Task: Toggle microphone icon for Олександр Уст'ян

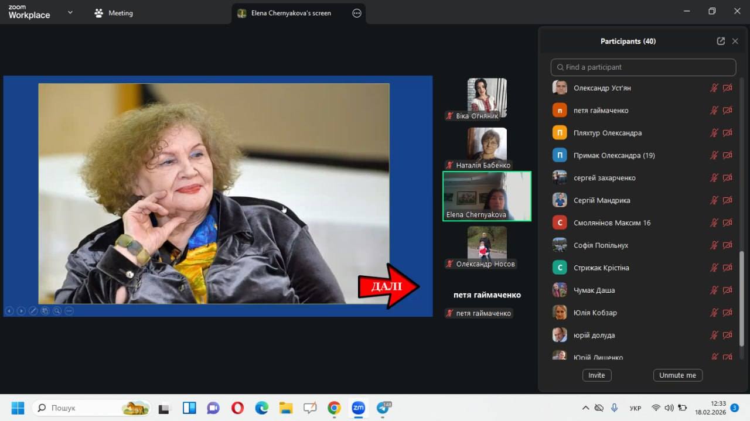Action: tap(714, 88)
